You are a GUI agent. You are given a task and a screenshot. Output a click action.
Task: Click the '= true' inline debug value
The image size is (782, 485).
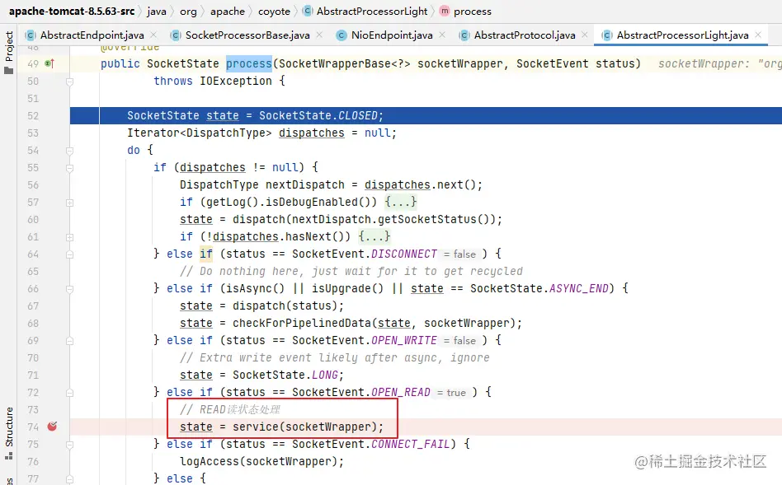[x=451, y=393]
